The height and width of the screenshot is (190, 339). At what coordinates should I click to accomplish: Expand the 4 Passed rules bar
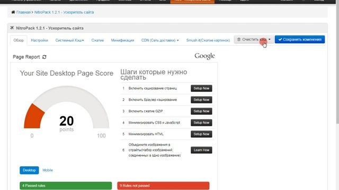tap(66, 186)
